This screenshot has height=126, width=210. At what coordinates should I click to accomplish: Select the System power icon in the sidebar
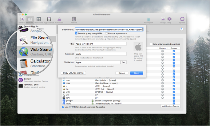pos(21,80)
